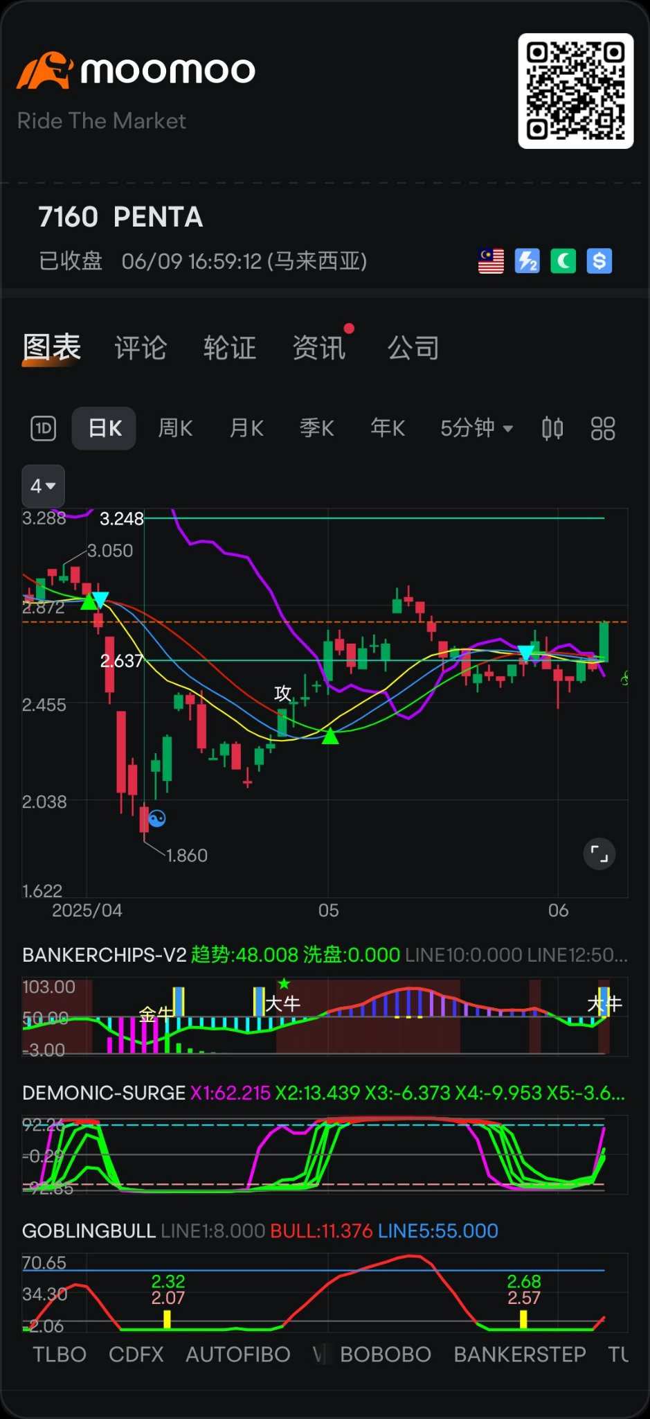This screenshot has height=1419, width=650.
Task: Open the 轮证 tab
Action: (x=230, y=348)
